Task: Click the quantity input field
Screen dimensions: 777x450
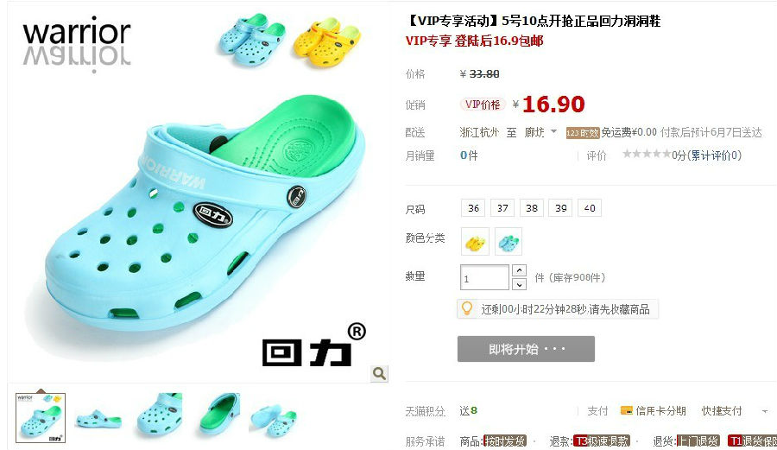Action: point(484,277)
